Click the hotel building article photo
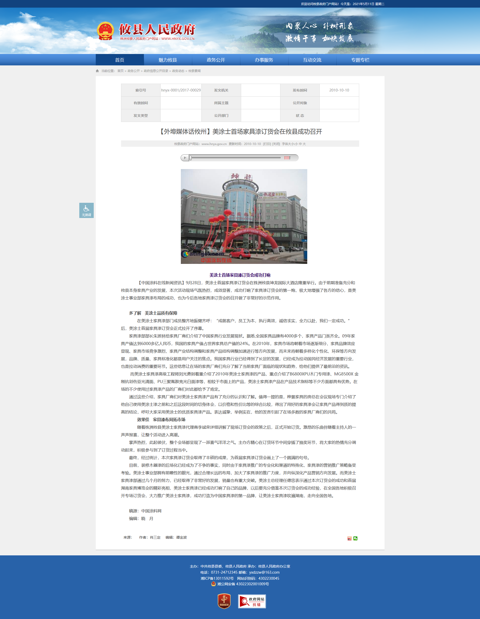 (x=244, y=216)
